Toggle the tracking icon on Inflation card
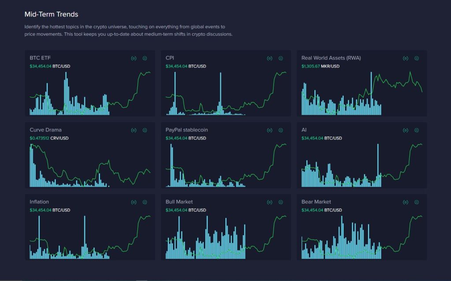Image resolution: width=451 pixels, height=281 pixels. [x=133, y=202]
